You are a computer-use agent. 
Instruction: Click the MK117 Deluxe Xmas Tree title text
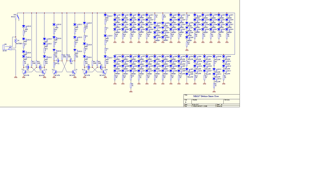tap(206, 96)
